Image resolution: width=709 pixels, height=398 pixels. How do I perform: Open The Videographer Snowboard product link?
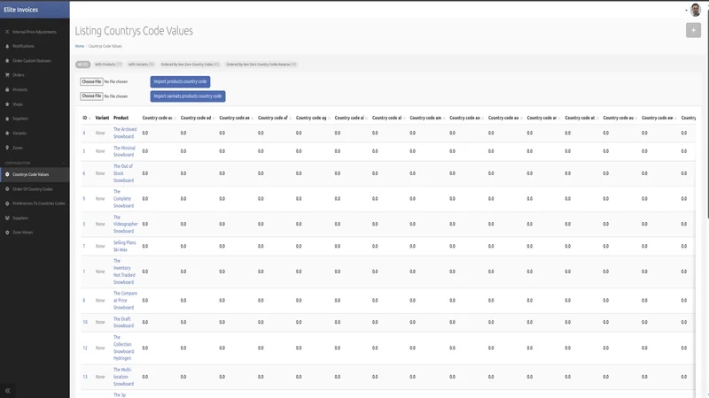click(x=126, y=224)
